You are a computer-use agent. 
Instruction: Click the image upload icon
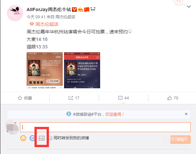coord(42,138)
